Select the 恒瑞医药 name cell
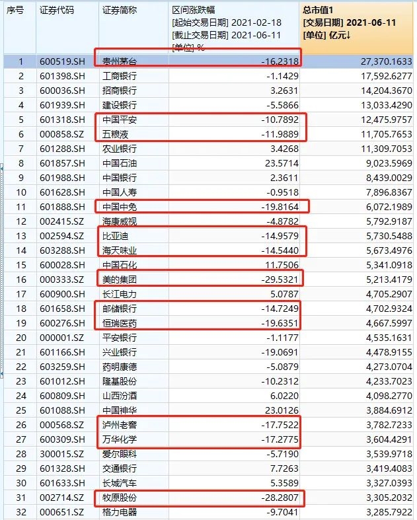Screen dimensions: 417x520 click(x=120, y=323)
